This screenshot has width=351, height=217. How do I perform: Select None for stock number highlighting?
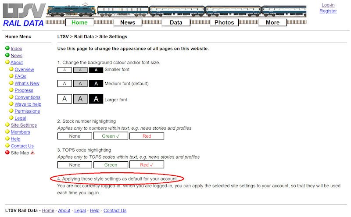coord(75,136)
